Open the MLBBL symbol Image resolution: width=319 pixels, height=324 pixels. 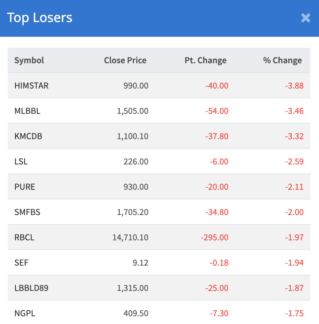point(28,111)
